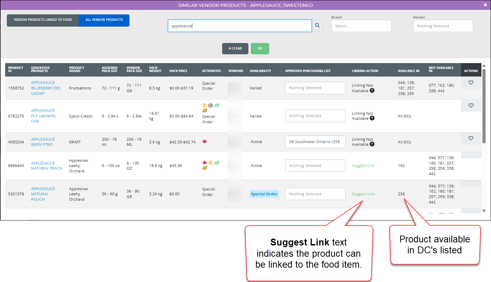Open purchasing list dropdown for product 5201378
Screen dimensions: 491x282
[x=315, y=194]
